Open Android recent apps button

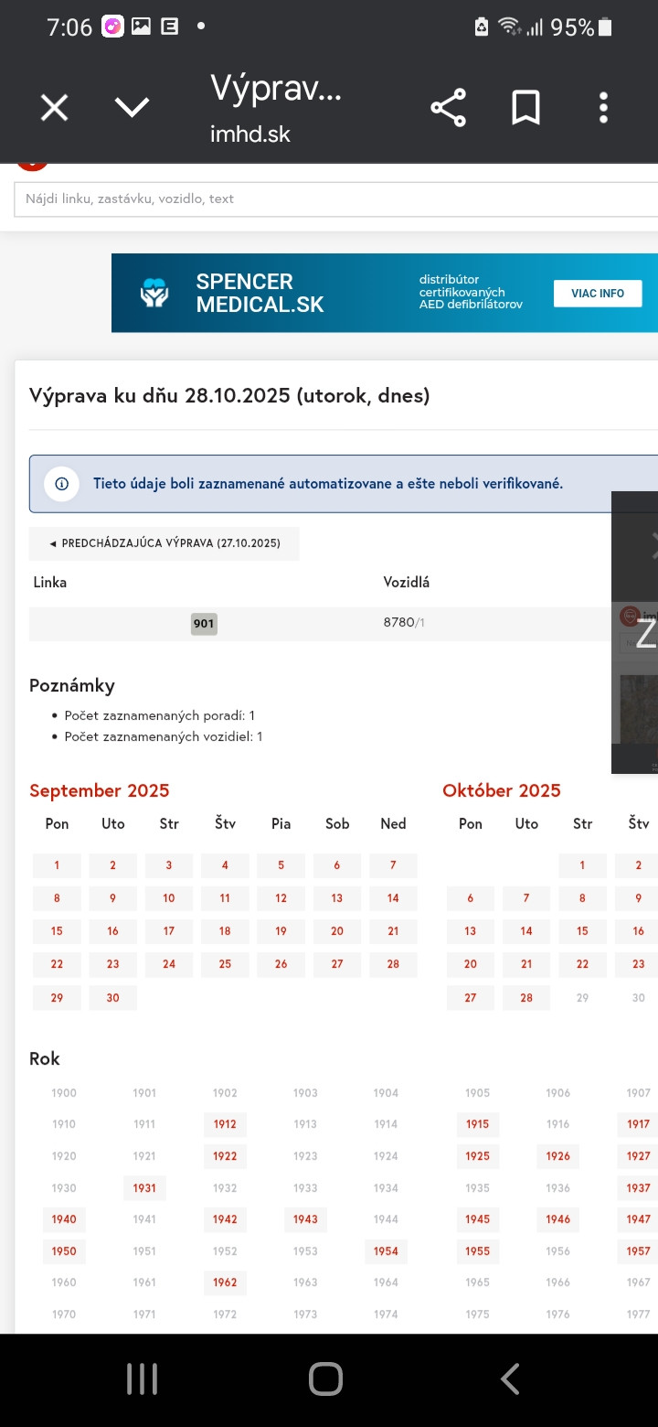tap(143, 1379)
